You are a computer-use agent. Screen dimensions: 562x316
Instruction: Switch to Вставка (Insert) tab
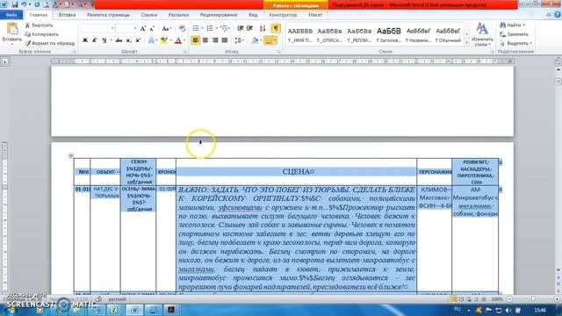click(x=67, y=15)
